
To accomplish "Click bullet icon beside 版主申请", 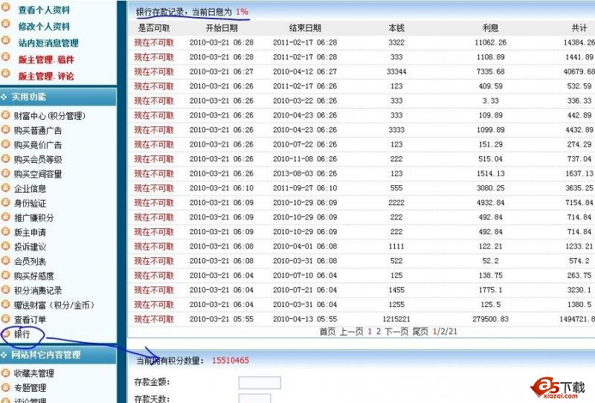I will click(x=6, y=230).
